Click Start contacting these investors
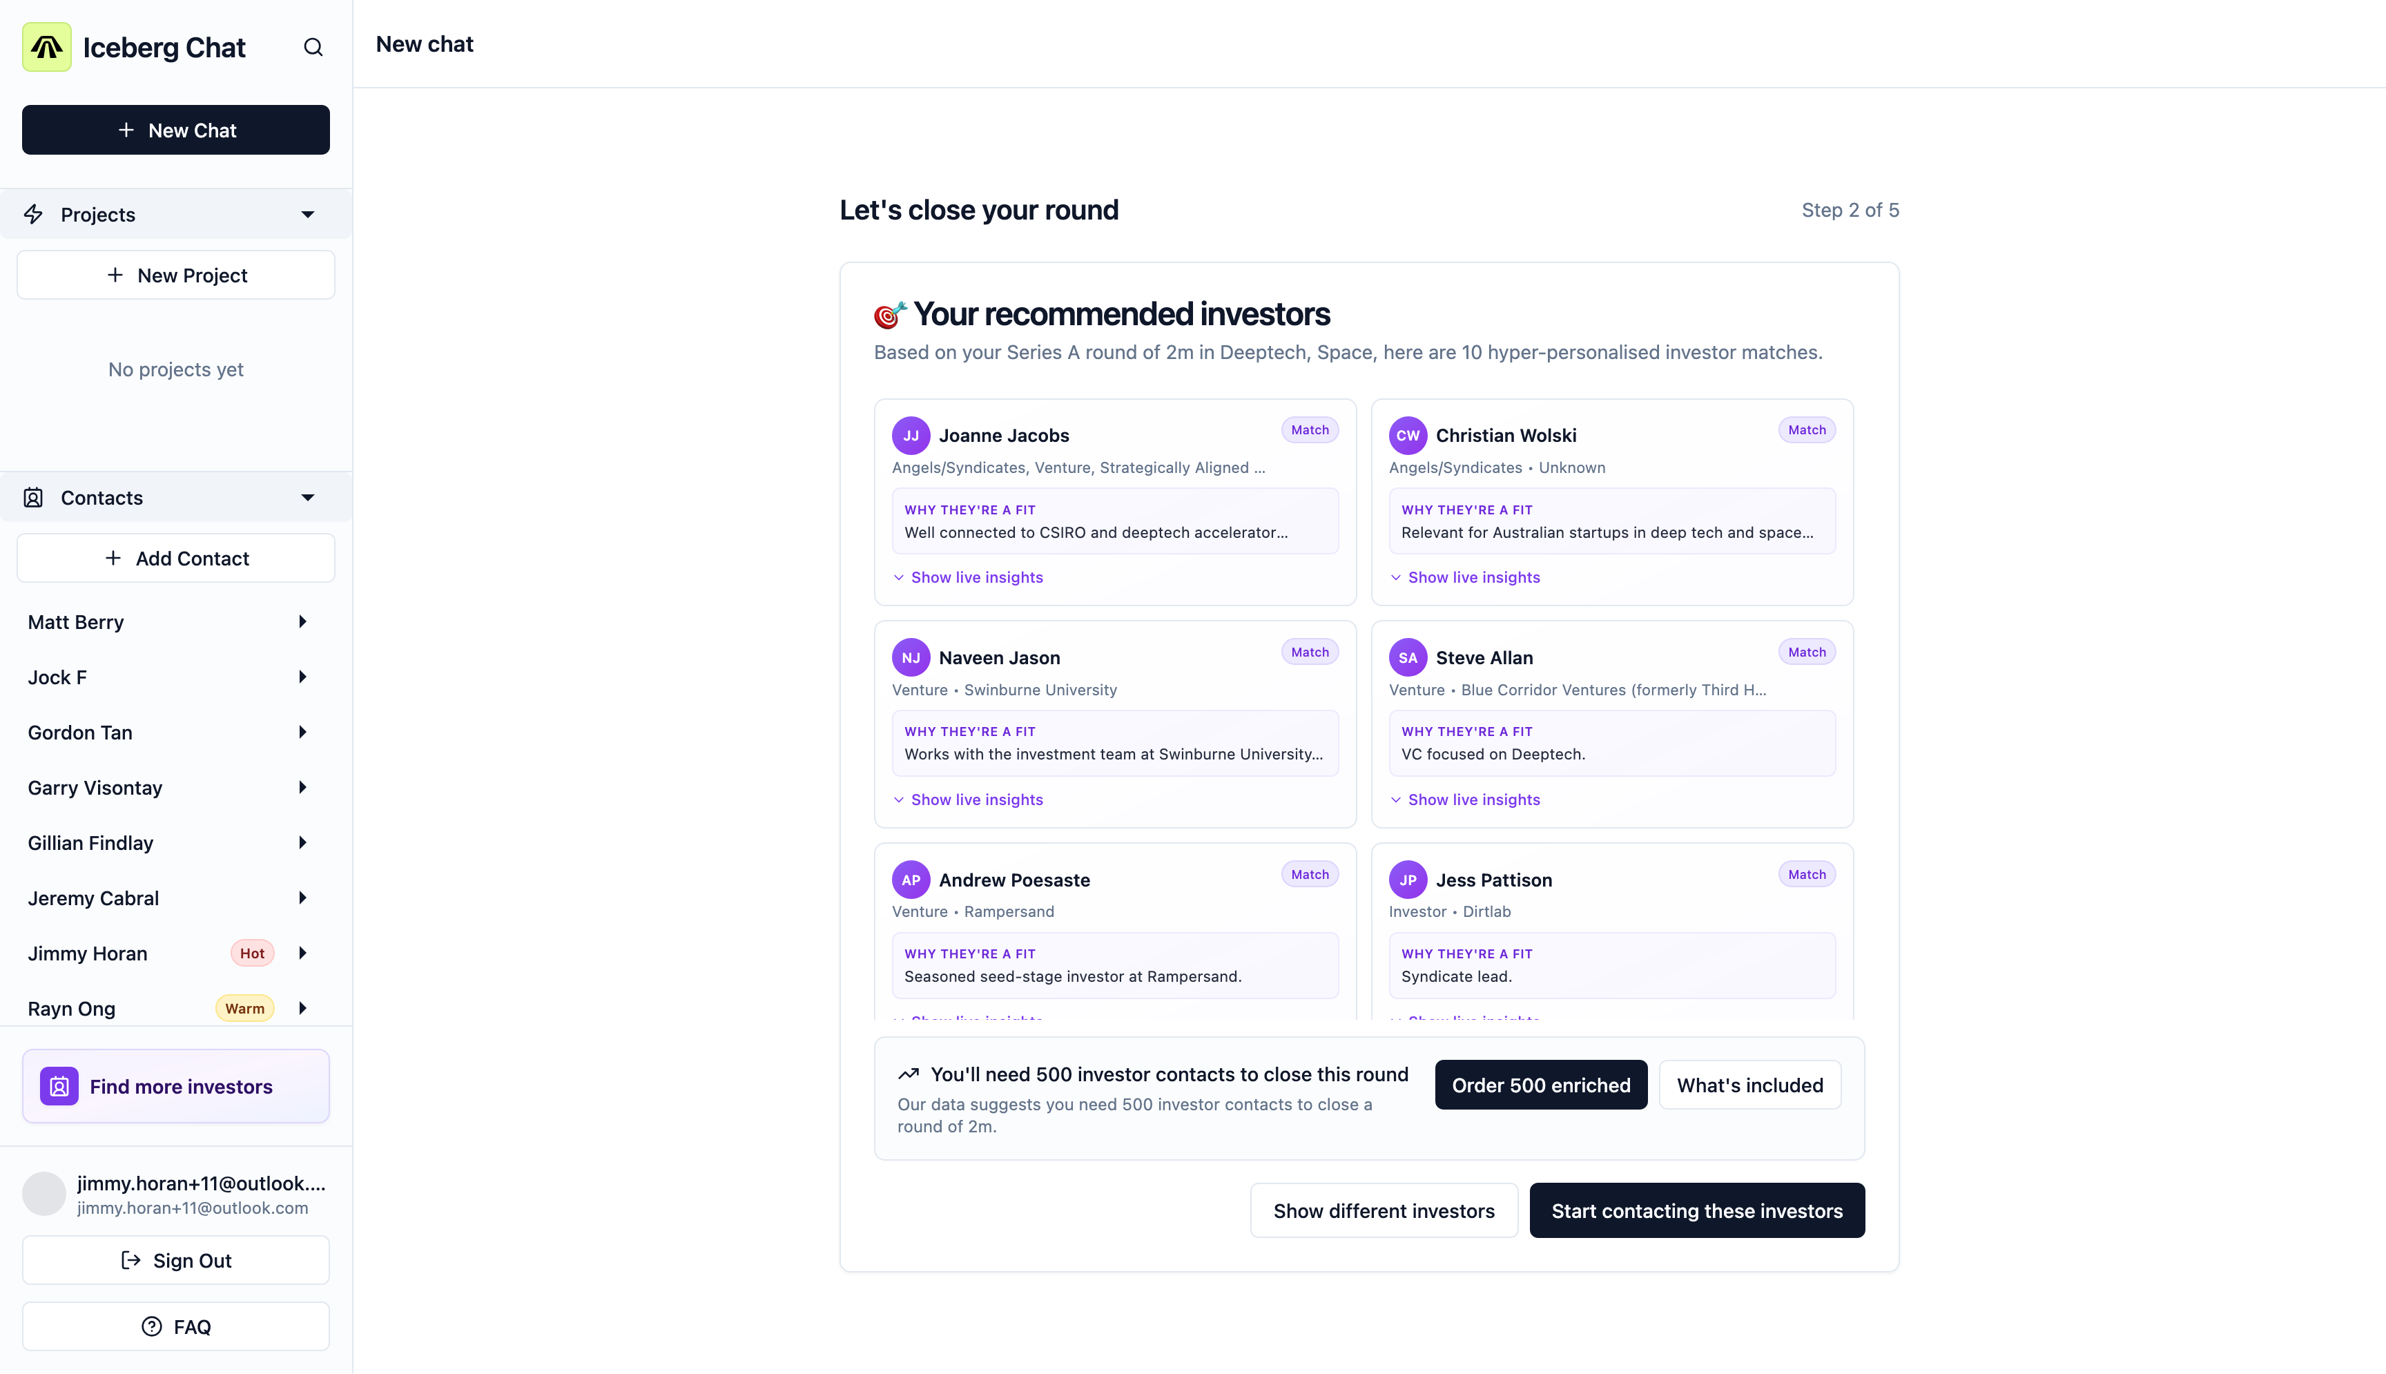The height and width of the screenshot is (1374, 2386). (1696, 1210)
